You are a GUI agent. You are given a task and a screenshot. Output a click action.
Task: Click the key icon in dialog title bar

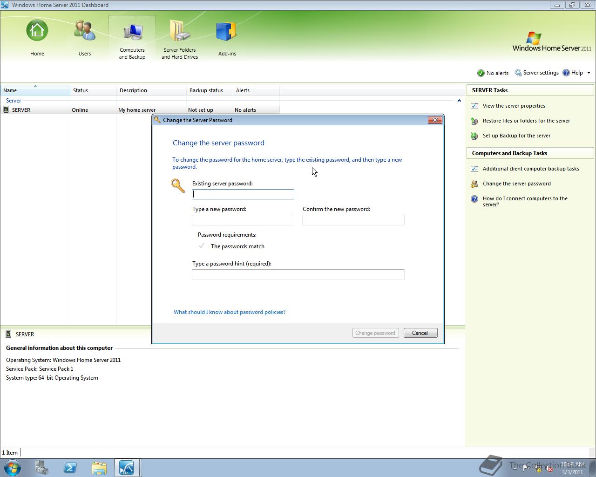coord(157,120)
